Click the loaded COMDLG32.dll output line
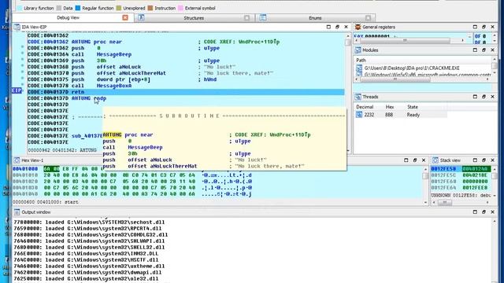This screenshot has width=504, height=283. [91, 234]
